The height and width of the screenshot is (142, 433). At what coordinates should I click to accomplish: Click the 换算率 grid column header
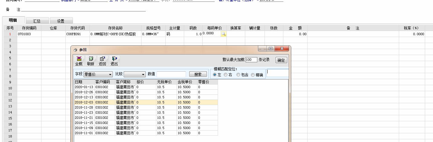[236, 28]
